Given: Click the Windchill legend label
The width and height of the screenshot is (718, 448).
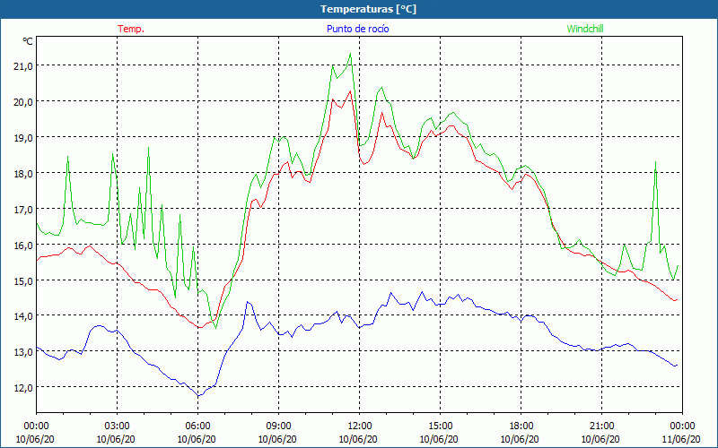Looking at the screenshot, I should 585,29.
